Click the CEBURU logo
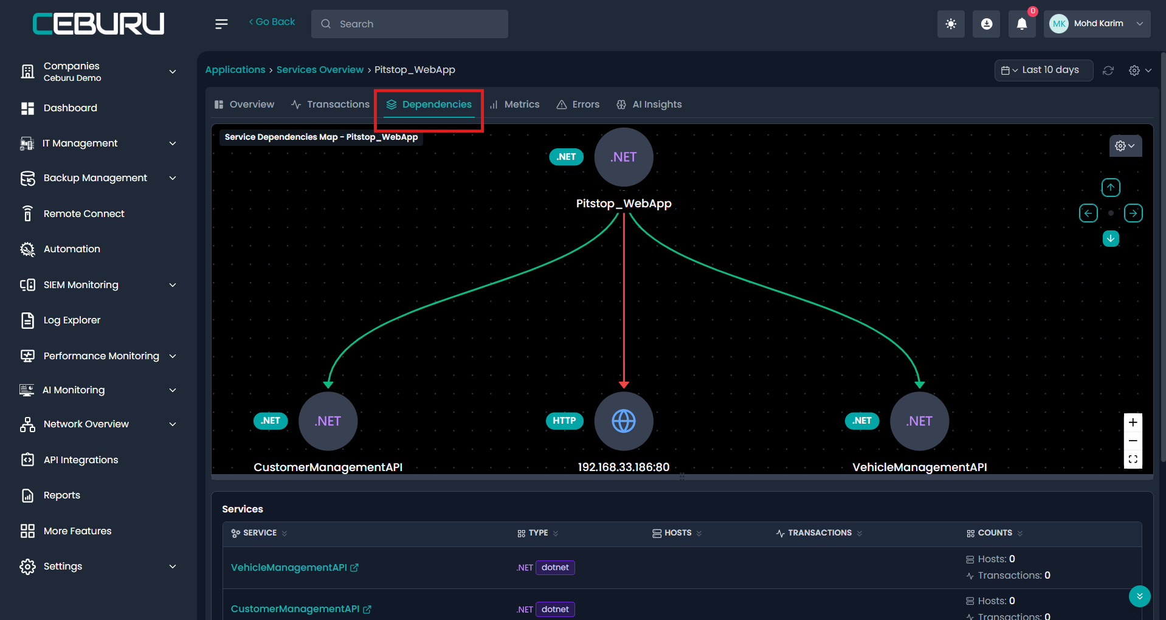Viewport: 1166px width, 620px height. [98, 24]
